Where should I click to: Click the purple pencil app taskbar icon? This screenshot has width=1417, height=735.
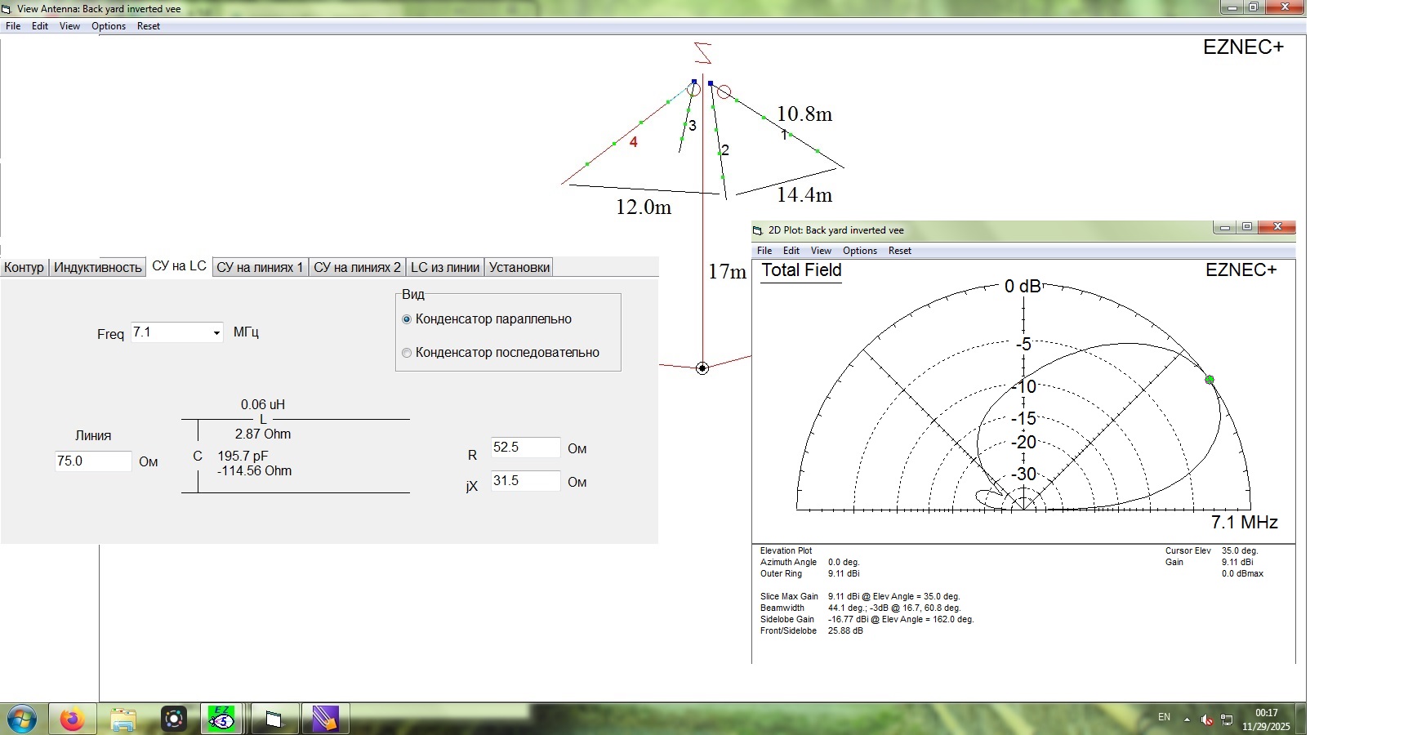(x=325, y=719)
